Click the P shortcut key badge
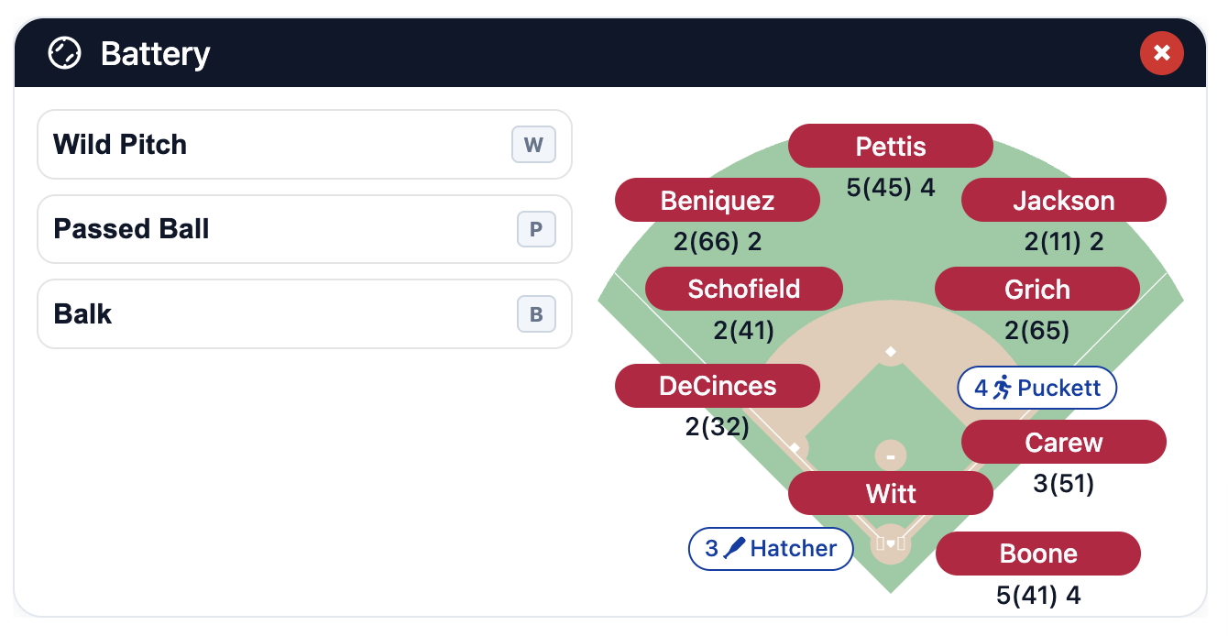1228x636 pixels. coord(536,229)
